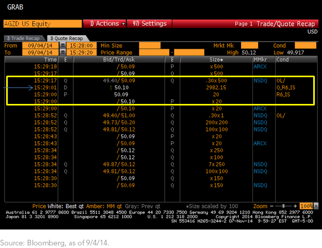Click the zoom minus button
322x248 pixels.
click(x=271, y=206)
